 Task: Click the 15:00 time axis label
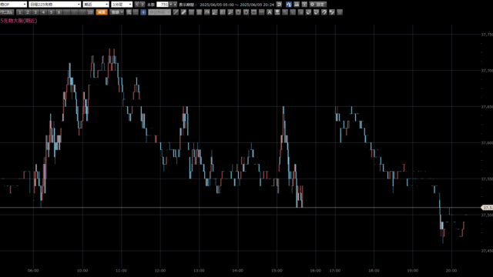pyautogui.click(x=277, y=270)
